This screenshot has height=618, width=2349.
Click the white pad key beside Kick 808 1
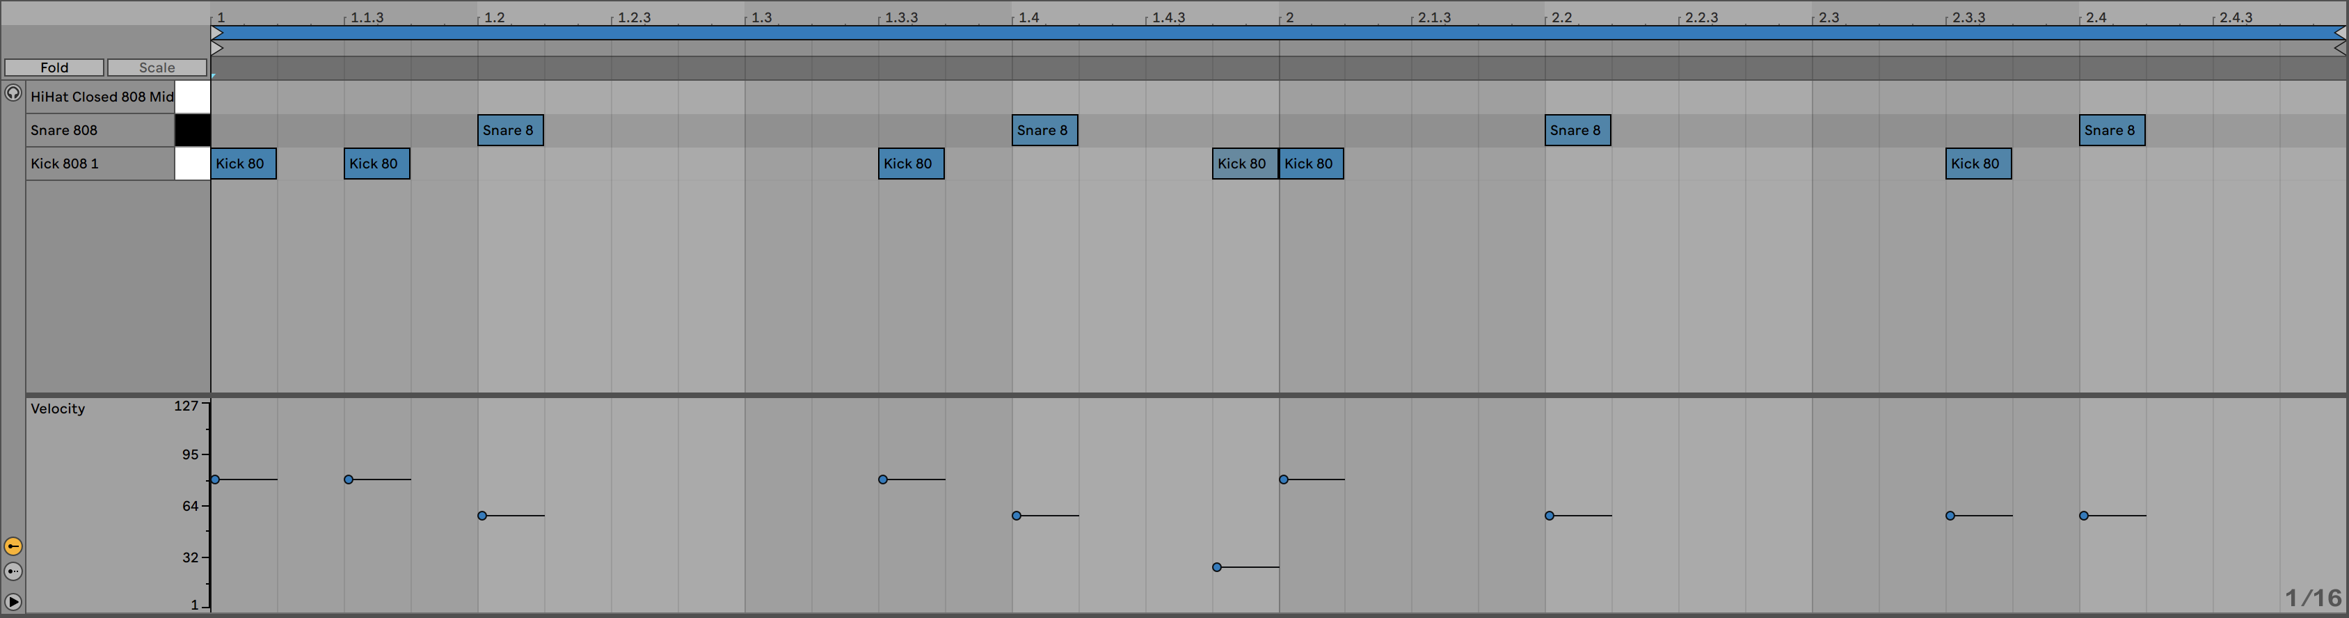click(x=193, y=164)
